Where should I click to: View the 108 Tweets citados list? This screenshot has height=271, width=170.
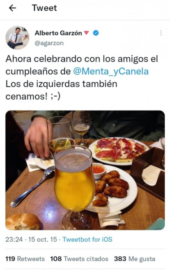click(x=79, y=259)
